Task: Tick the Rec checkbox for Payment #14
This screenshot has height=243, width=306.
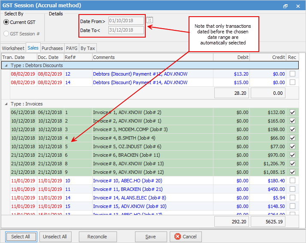Action: 292,82
